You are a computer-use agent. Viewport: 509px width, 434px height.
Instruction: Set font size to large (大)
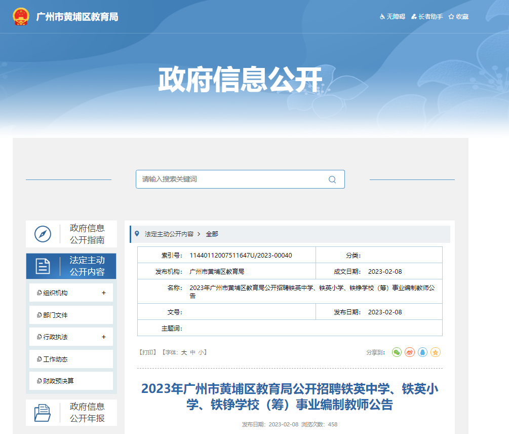[184, 352]
